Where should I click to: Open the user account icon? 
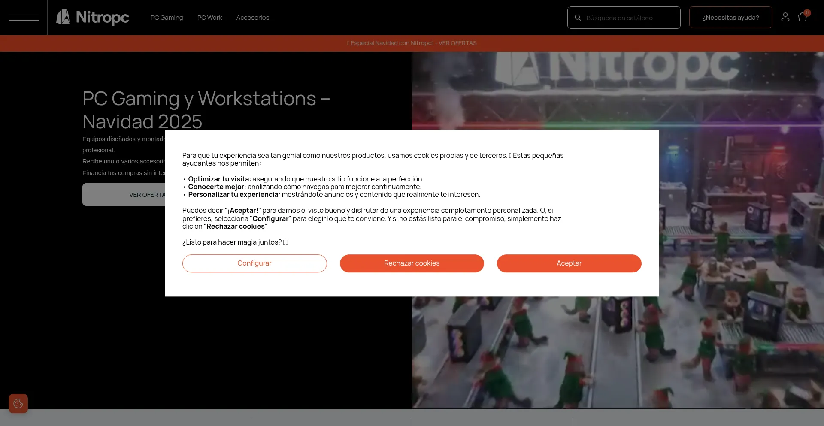(785, 17)
